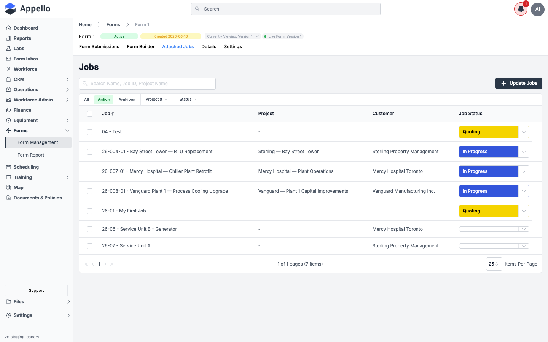This screenshot has width=548, height=342.
Task: Select checkbox for Mercy Hospital Chiller Plant Retrofit
Action: [90, 171]
